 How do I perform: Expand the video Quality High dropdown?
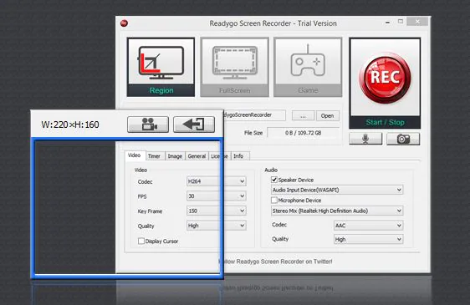click(217, 226)
